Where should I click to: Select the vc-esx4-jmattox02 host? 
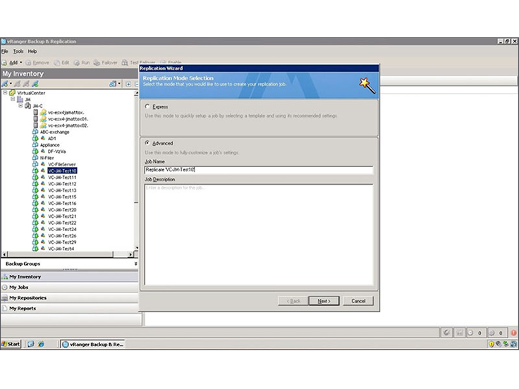tap(68, 125)
